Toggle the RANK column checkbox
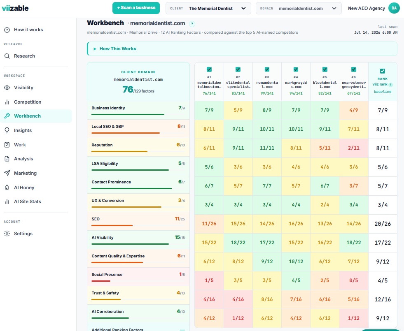This screenshot has height=331, width=404. [383, 71]
